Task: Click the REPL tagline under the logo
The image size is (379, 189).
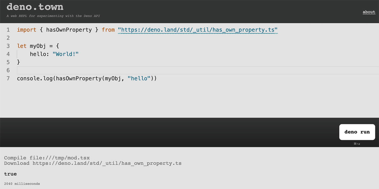Action: [53, 16]
